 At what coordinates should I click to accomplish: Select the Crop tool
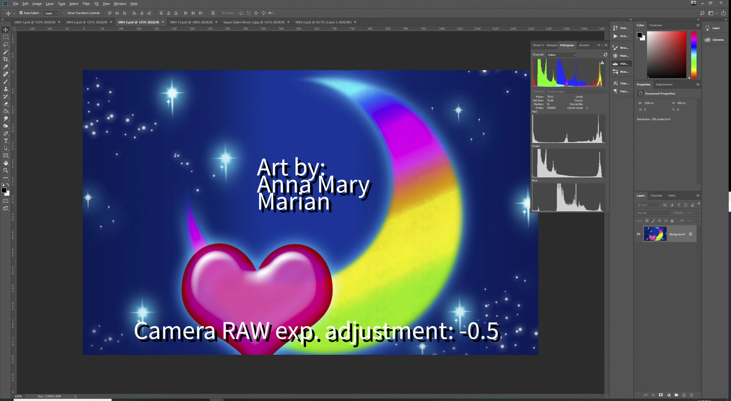[x=6, y=59]
